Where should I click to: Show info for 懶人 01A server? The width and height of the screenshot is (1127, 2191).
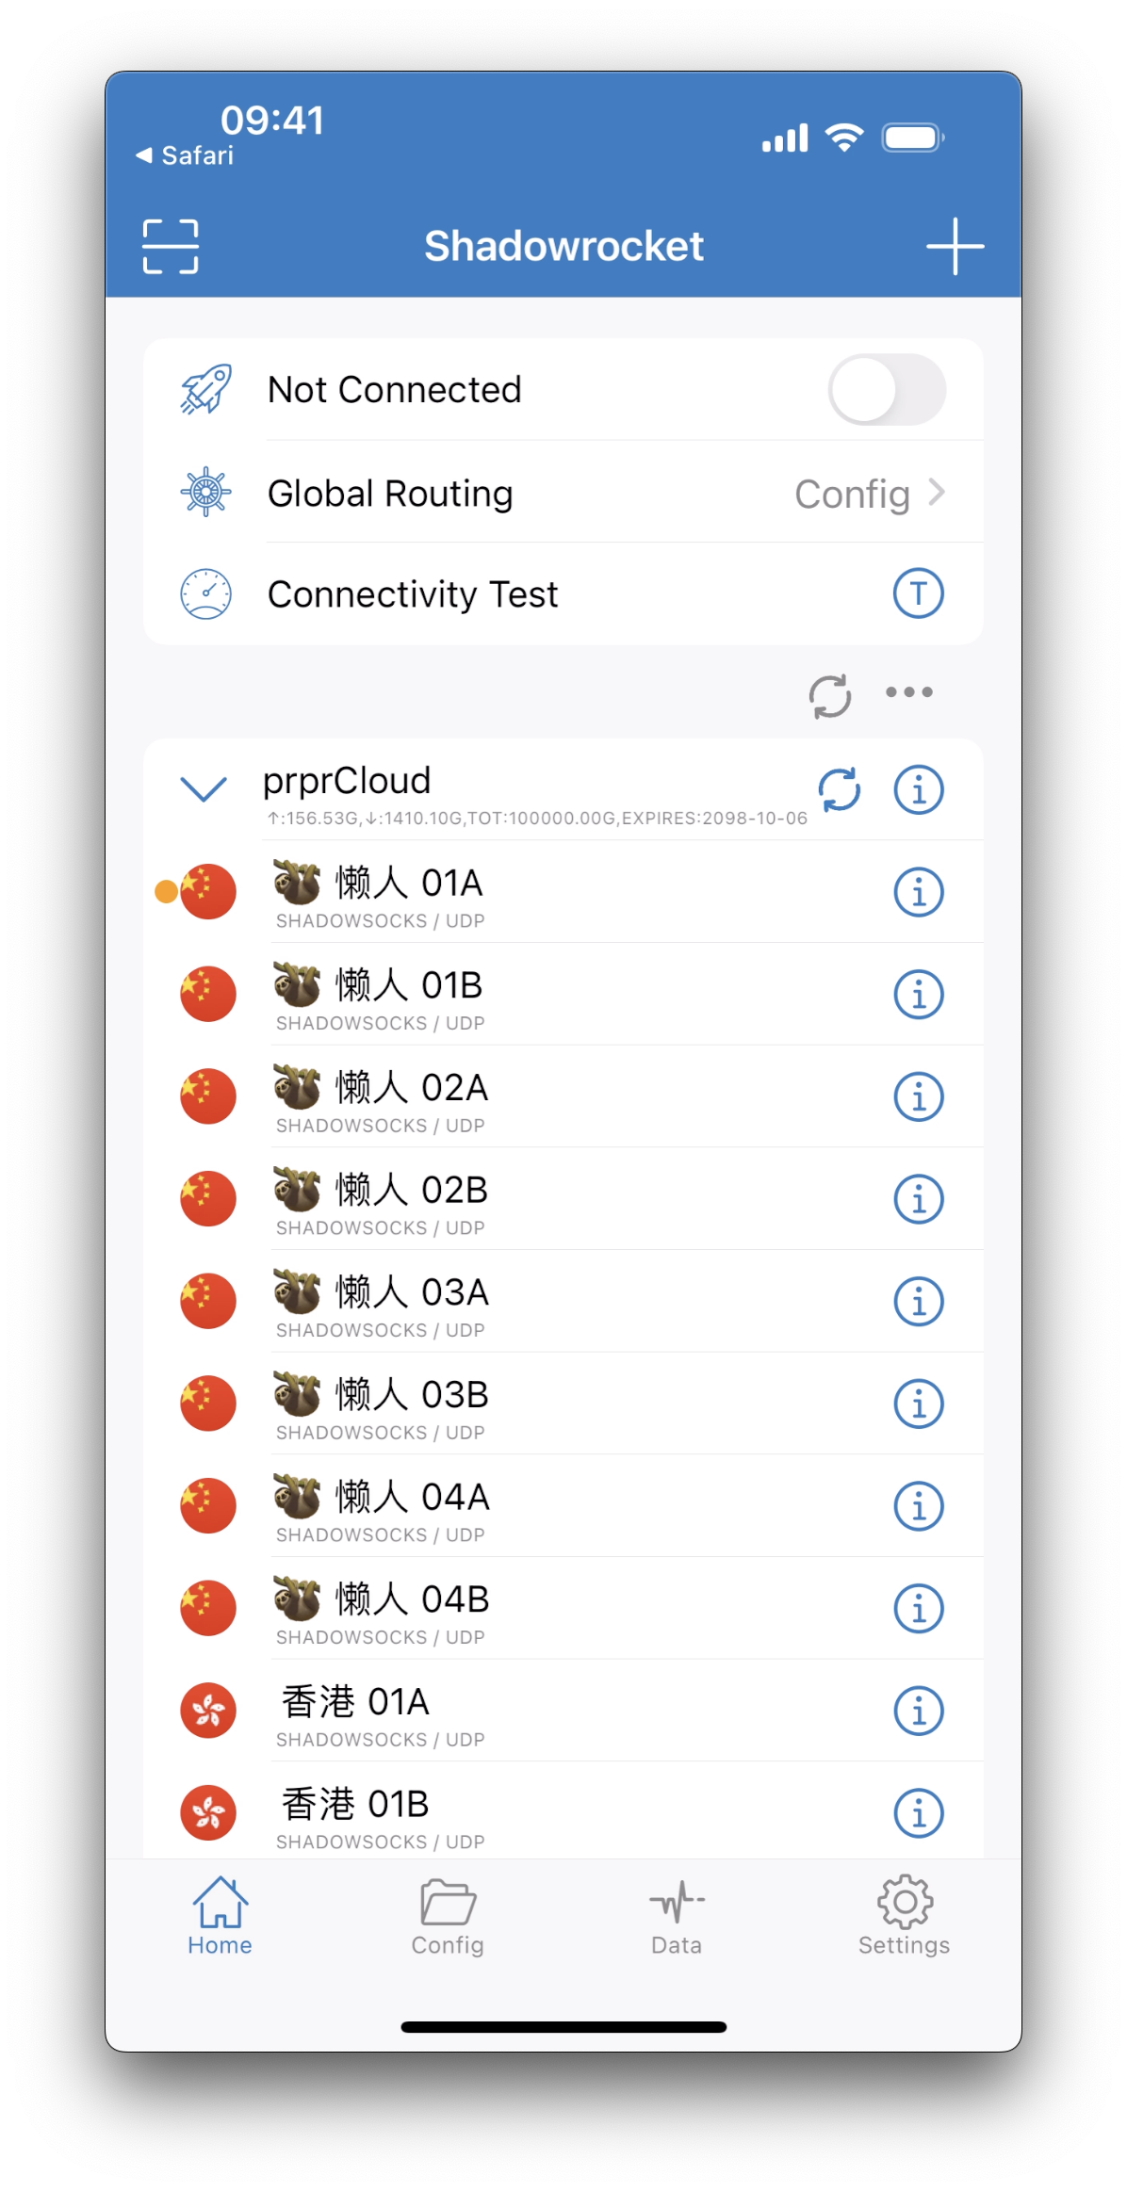coord(918,892)
